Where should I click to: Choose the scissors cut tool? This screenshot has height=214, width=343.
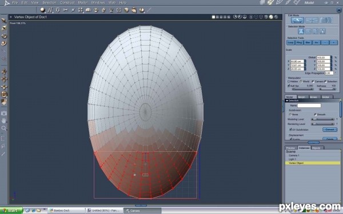coord(65,10)
